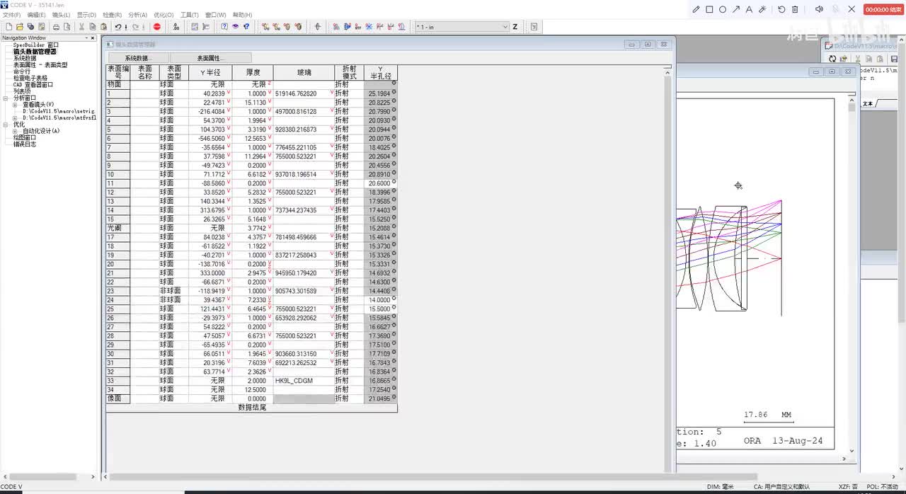
Task: Select the pencil annotation tool
Action: point(696,9)
